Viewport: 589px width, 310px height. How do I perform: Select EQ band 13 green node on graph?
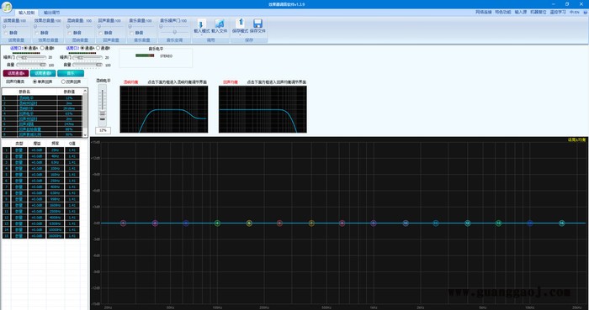pos(498,223)
